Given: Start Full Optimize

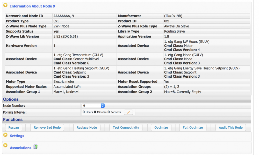Looking at the screenshot, I should point(193,127).
